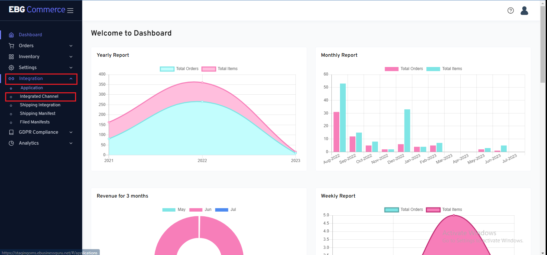
Task: Click the Analytics pie chart icon
Action: (11, 143)
